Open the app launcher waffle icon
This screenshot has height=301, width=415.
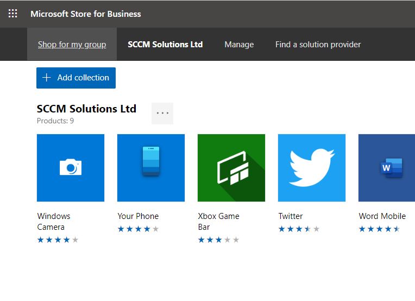[13, 14]
